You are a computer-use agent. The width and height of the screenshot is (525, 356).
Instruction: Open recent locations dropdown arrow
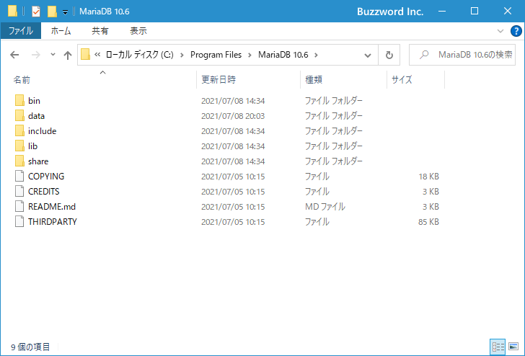(53, 55)
